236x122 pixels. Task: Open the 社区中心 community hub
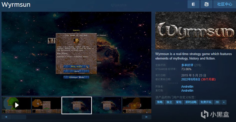coord(225,4)
